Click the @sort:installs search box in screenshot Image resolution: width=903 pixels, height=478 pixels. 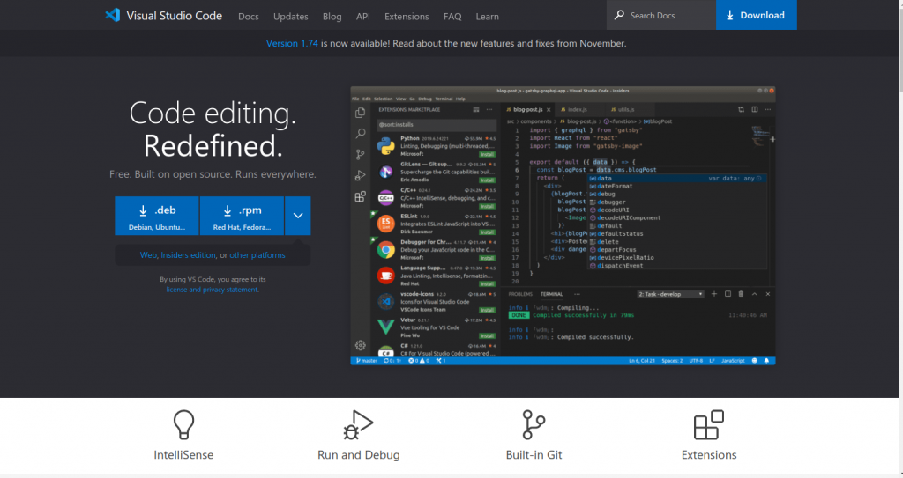coord(436,125)
